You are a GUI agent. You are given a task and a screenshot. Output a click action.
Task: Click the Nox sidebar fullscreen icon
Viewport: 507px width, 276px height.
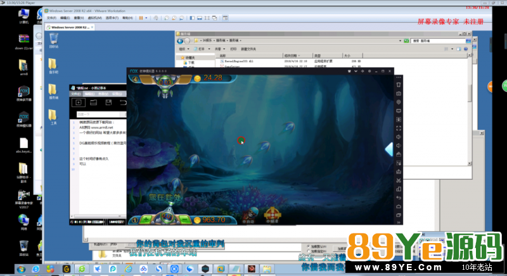(x=399, y=128)
